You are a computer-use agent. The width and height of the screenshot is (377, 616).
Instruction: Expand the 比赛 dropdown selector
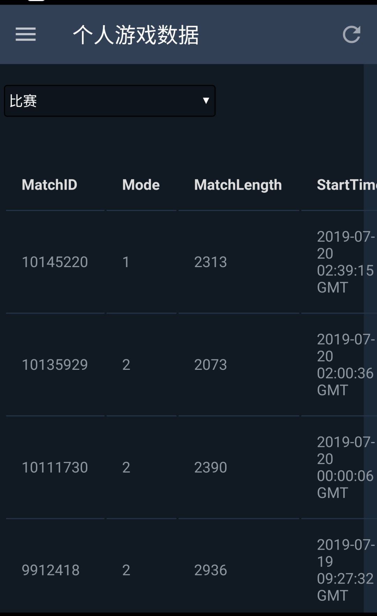pos(110,101)
